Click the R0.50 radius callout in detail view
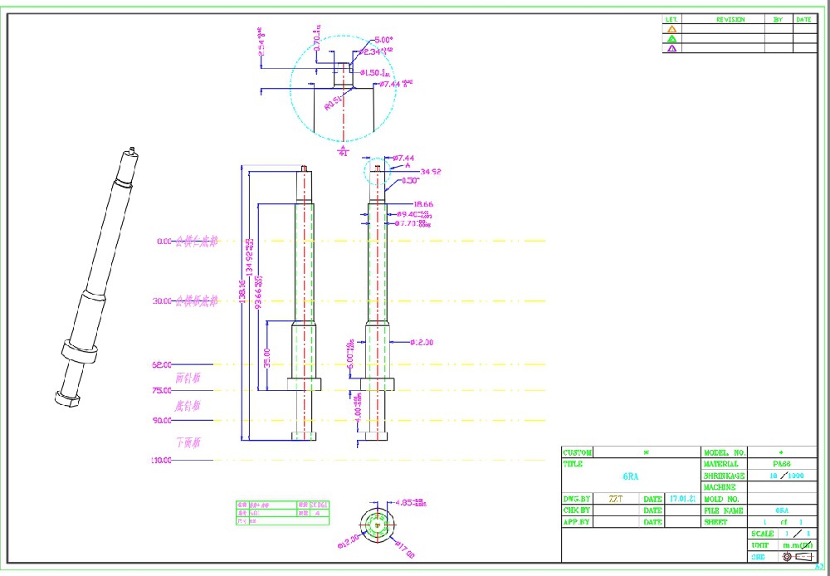This screenshot has height=576, width=830. [333, 102]
